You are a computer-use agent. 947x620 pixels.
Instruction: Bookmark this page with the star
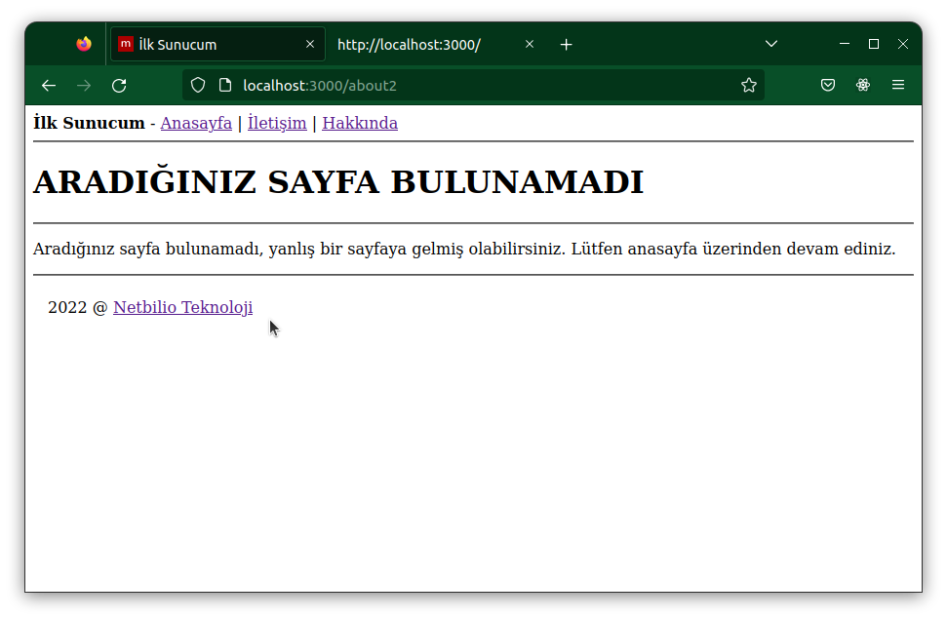pos(749,85)
